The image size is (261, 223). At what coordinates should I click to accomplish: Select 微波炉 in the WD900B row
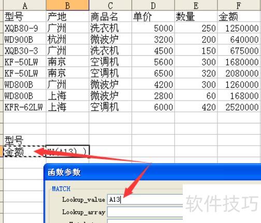pyautogui.click(x=110, y=39)
